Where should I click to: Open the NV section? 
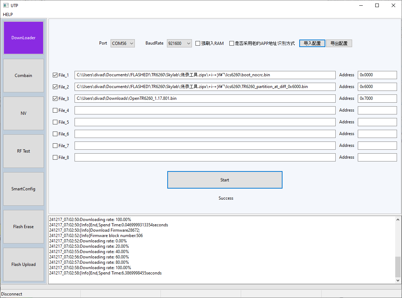pyautogui.click(x=23, y=113)
